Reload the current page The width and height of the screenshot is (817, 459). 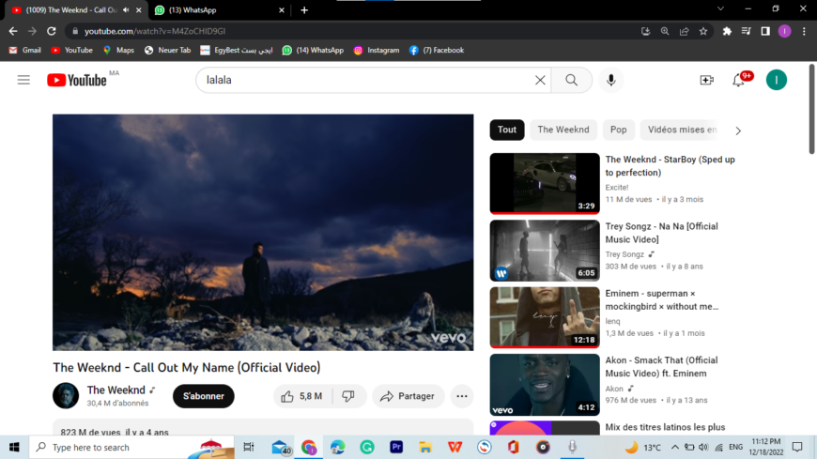[51, 31]
